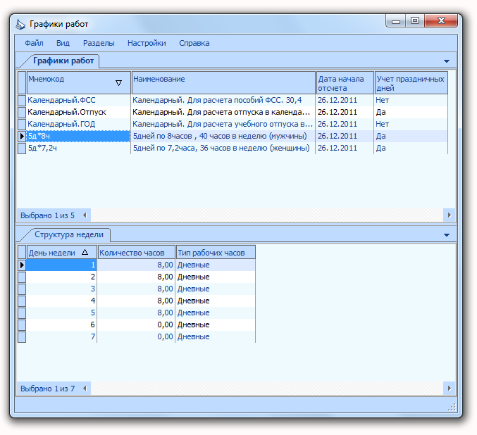Check the row marker for day 4
Image resolution: width=477 pixels, height=435 pixels.
pyautogui.click(x=22, y=301)
